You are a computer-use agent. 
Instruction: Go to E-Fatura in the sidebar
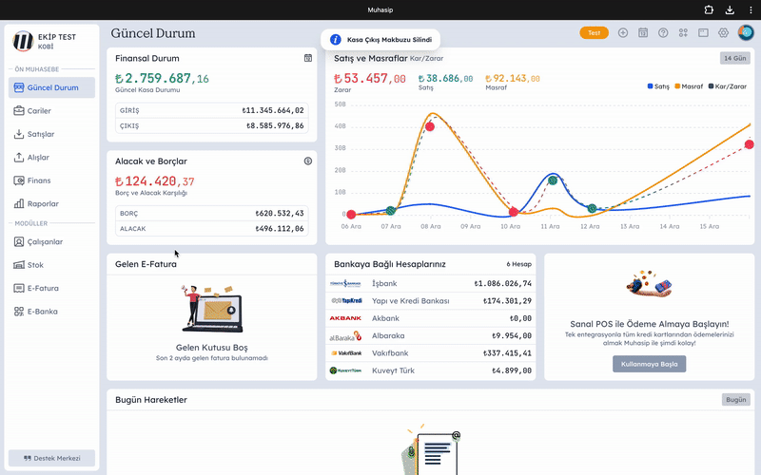coord(42,288)
